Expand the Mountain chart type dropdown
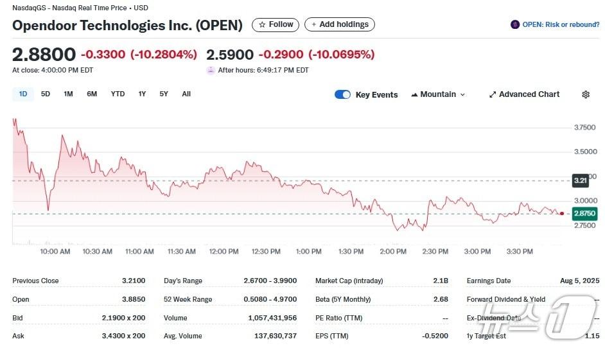 [x=462, y=94]
